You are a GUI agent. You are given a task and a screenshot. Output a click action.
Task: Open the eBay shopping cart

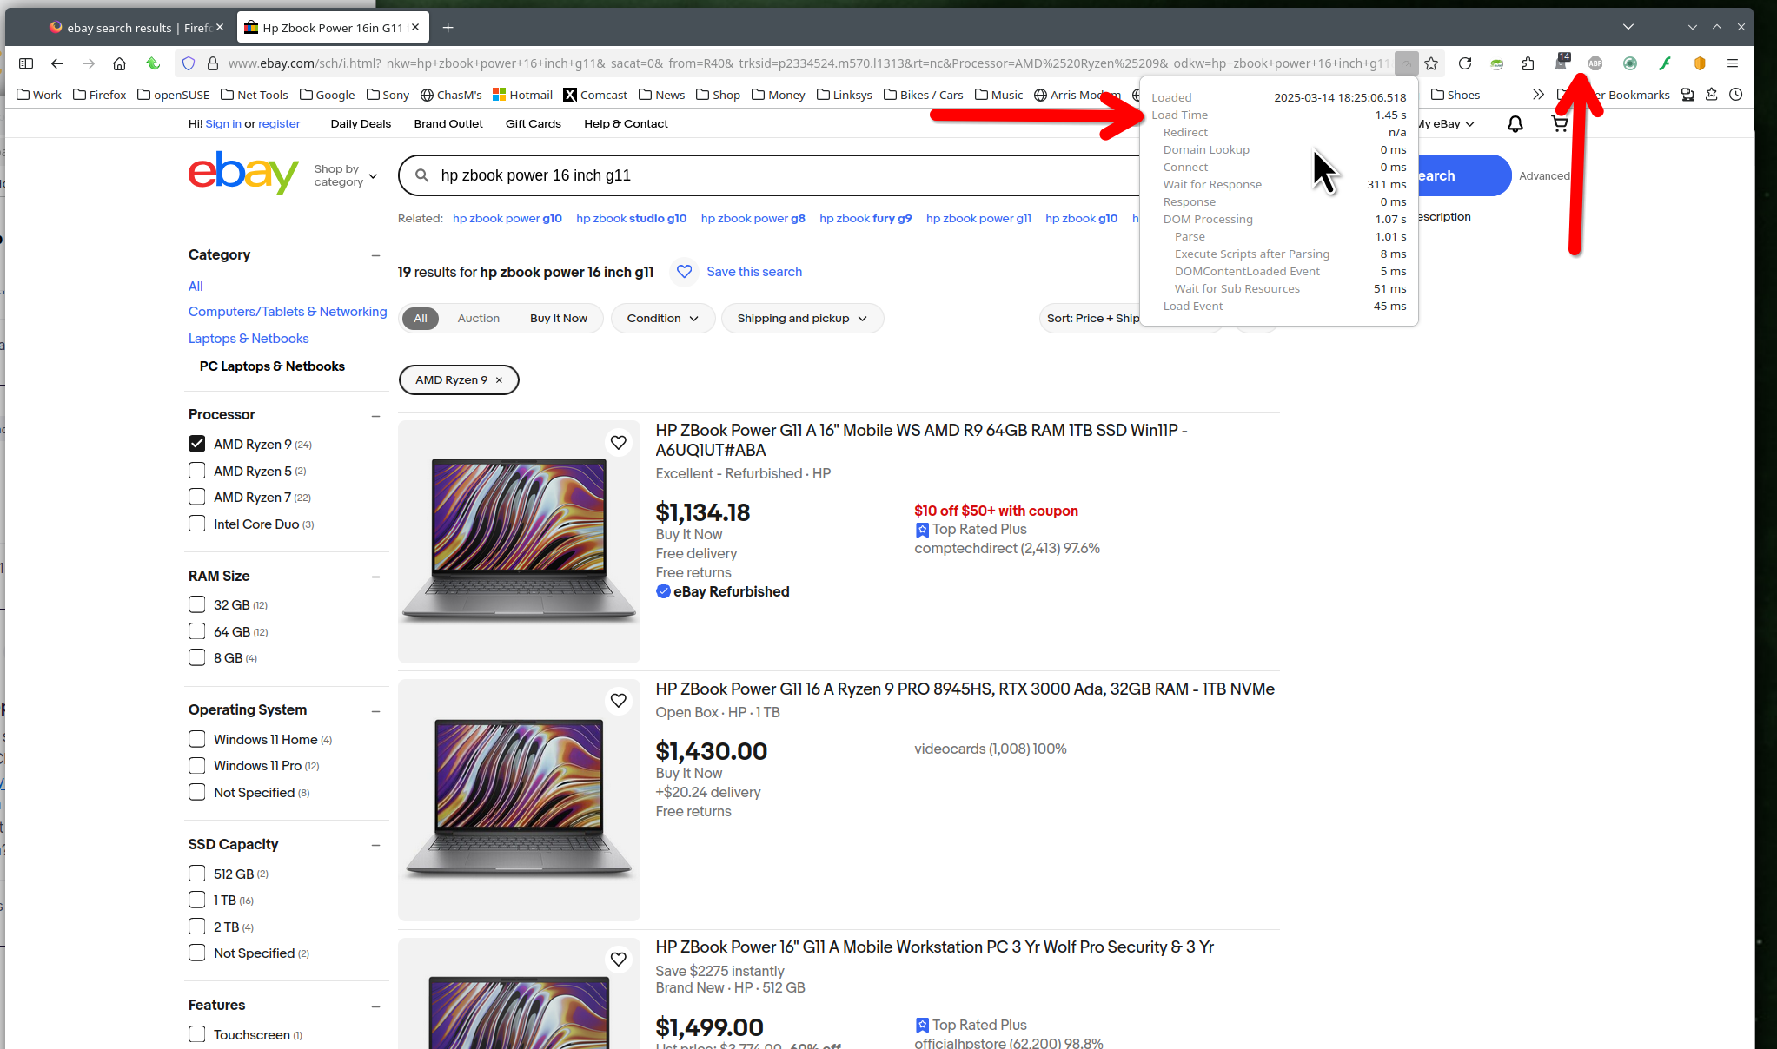(x=1560, y=124)
